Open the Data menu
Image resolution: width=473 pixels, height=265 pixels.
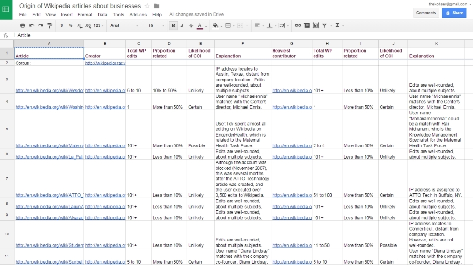pos(102,15)
